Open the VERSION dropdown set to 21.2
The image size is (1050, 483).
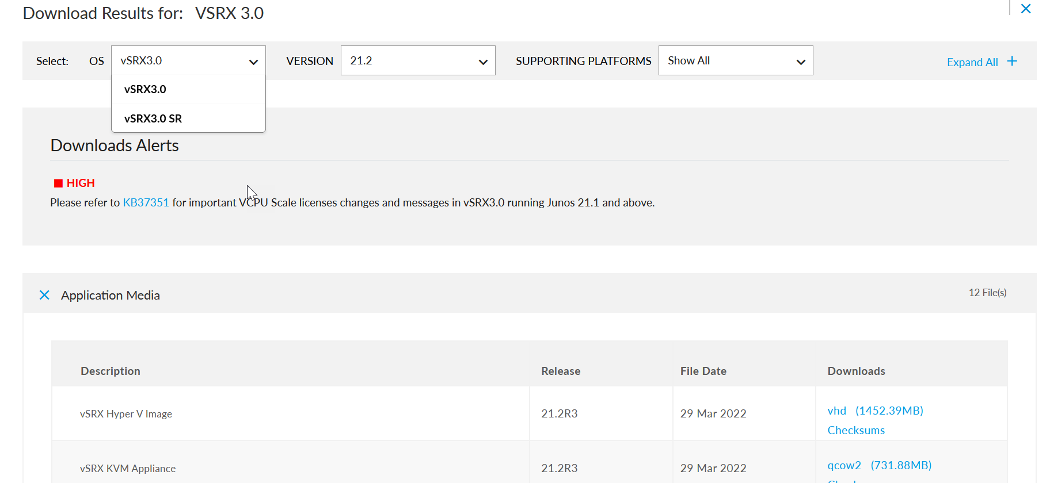point(418,61)
